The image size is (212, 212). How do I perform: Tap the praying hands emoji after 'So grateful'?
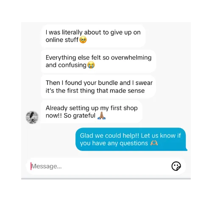click(102, 115)
